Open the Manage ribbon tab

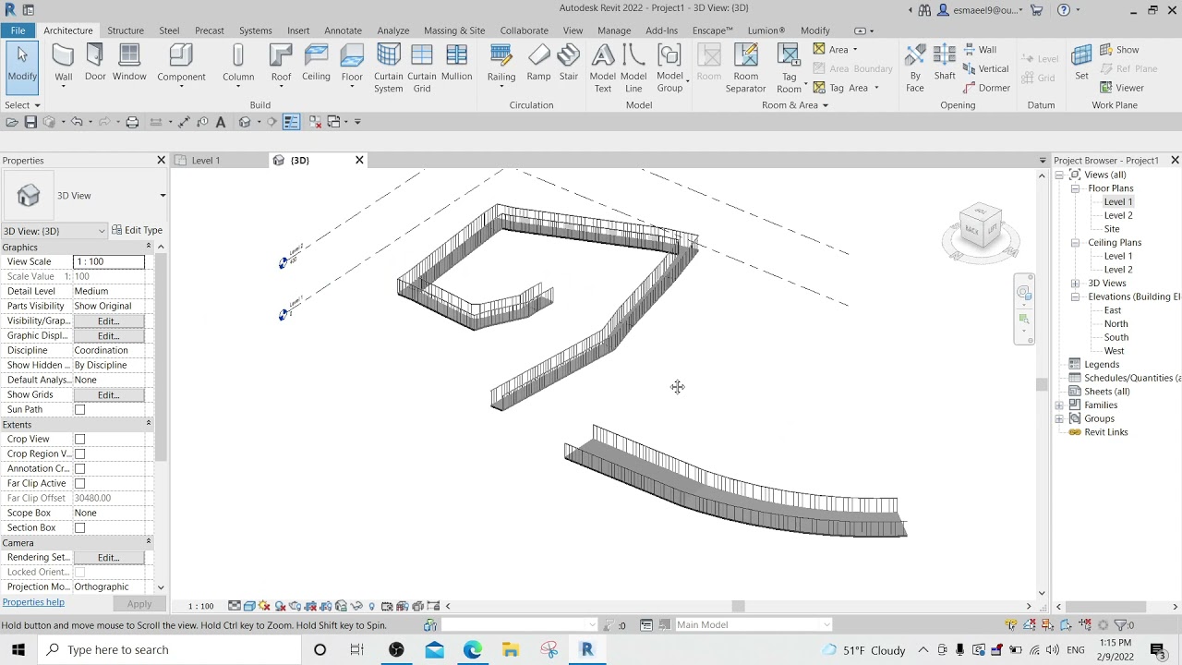pyautogui.click(x=614, y=30)
